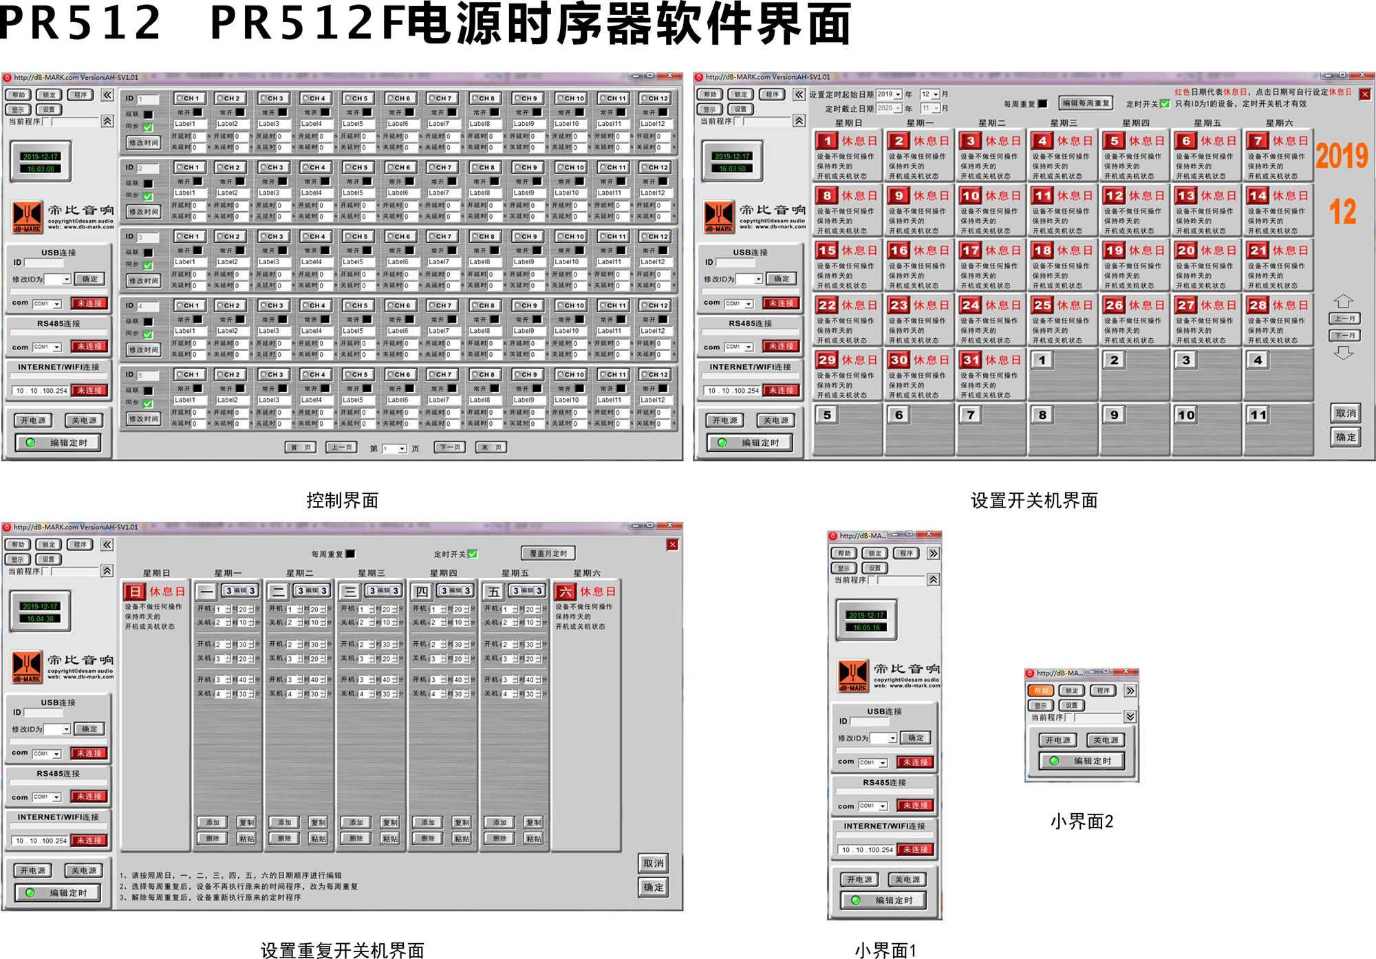The image size is (1376, 959).
Task: Click 编辑定时 with green LED in 小界面2
Action: pyautogui.click(x=1083, y=761)
